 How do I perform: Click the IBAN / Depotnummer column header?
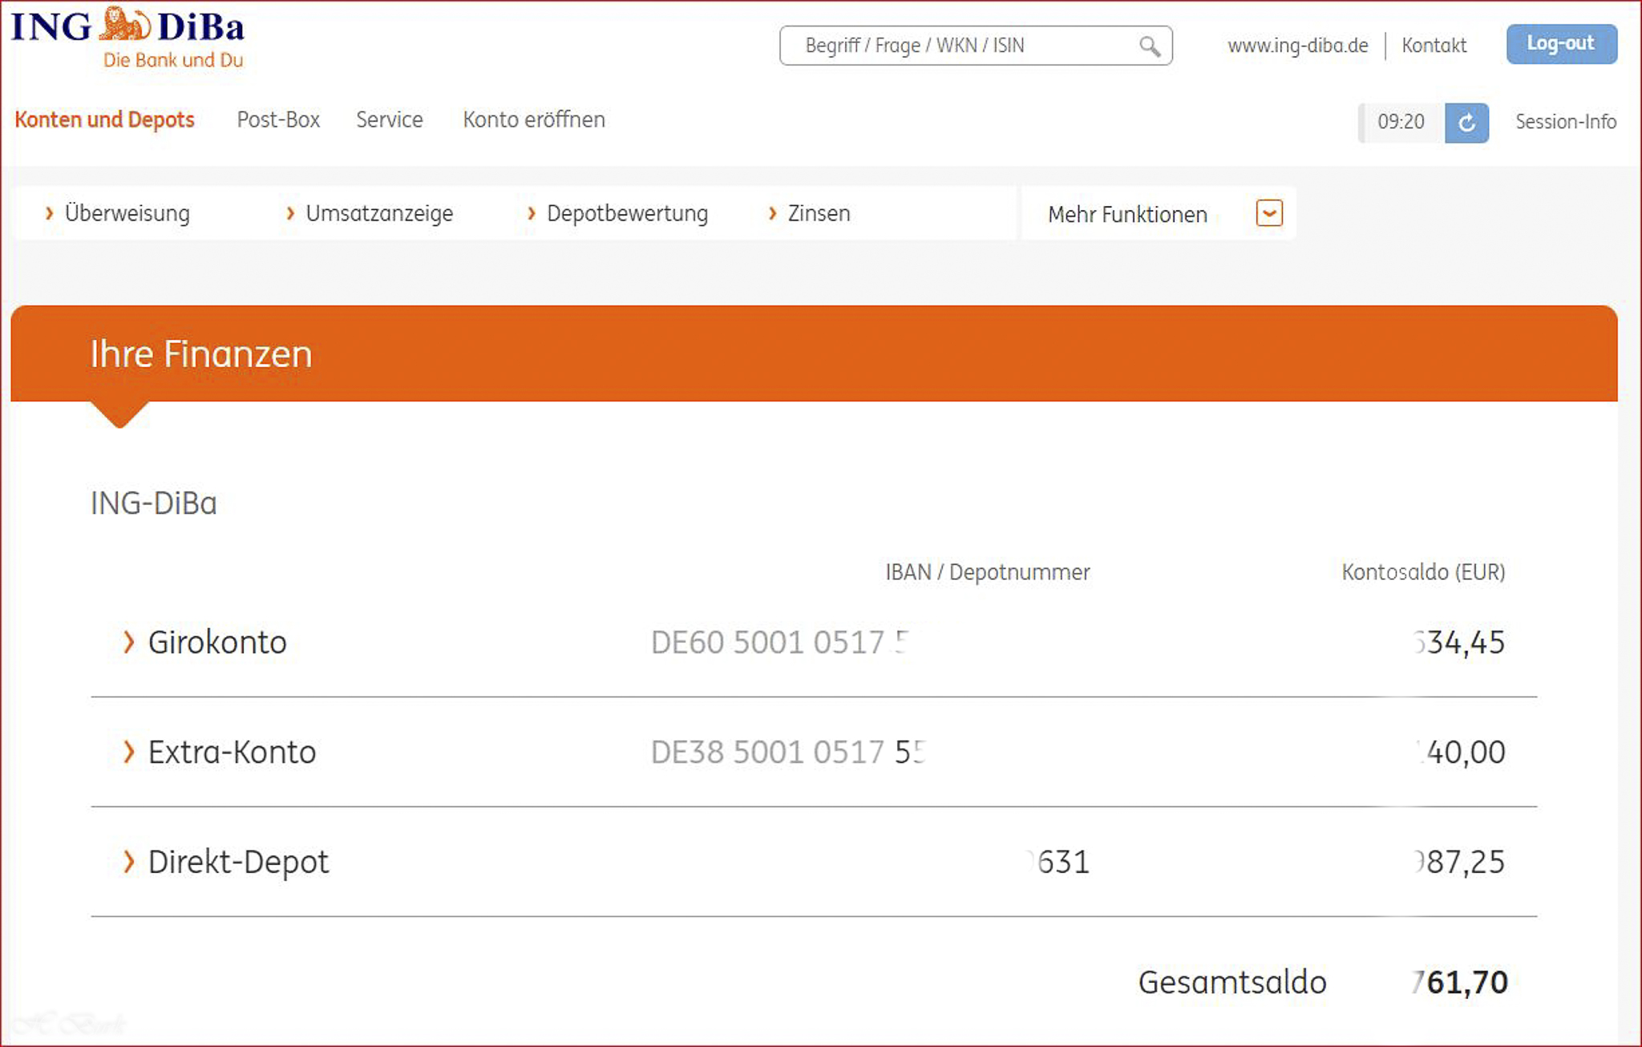pos(987,572)
